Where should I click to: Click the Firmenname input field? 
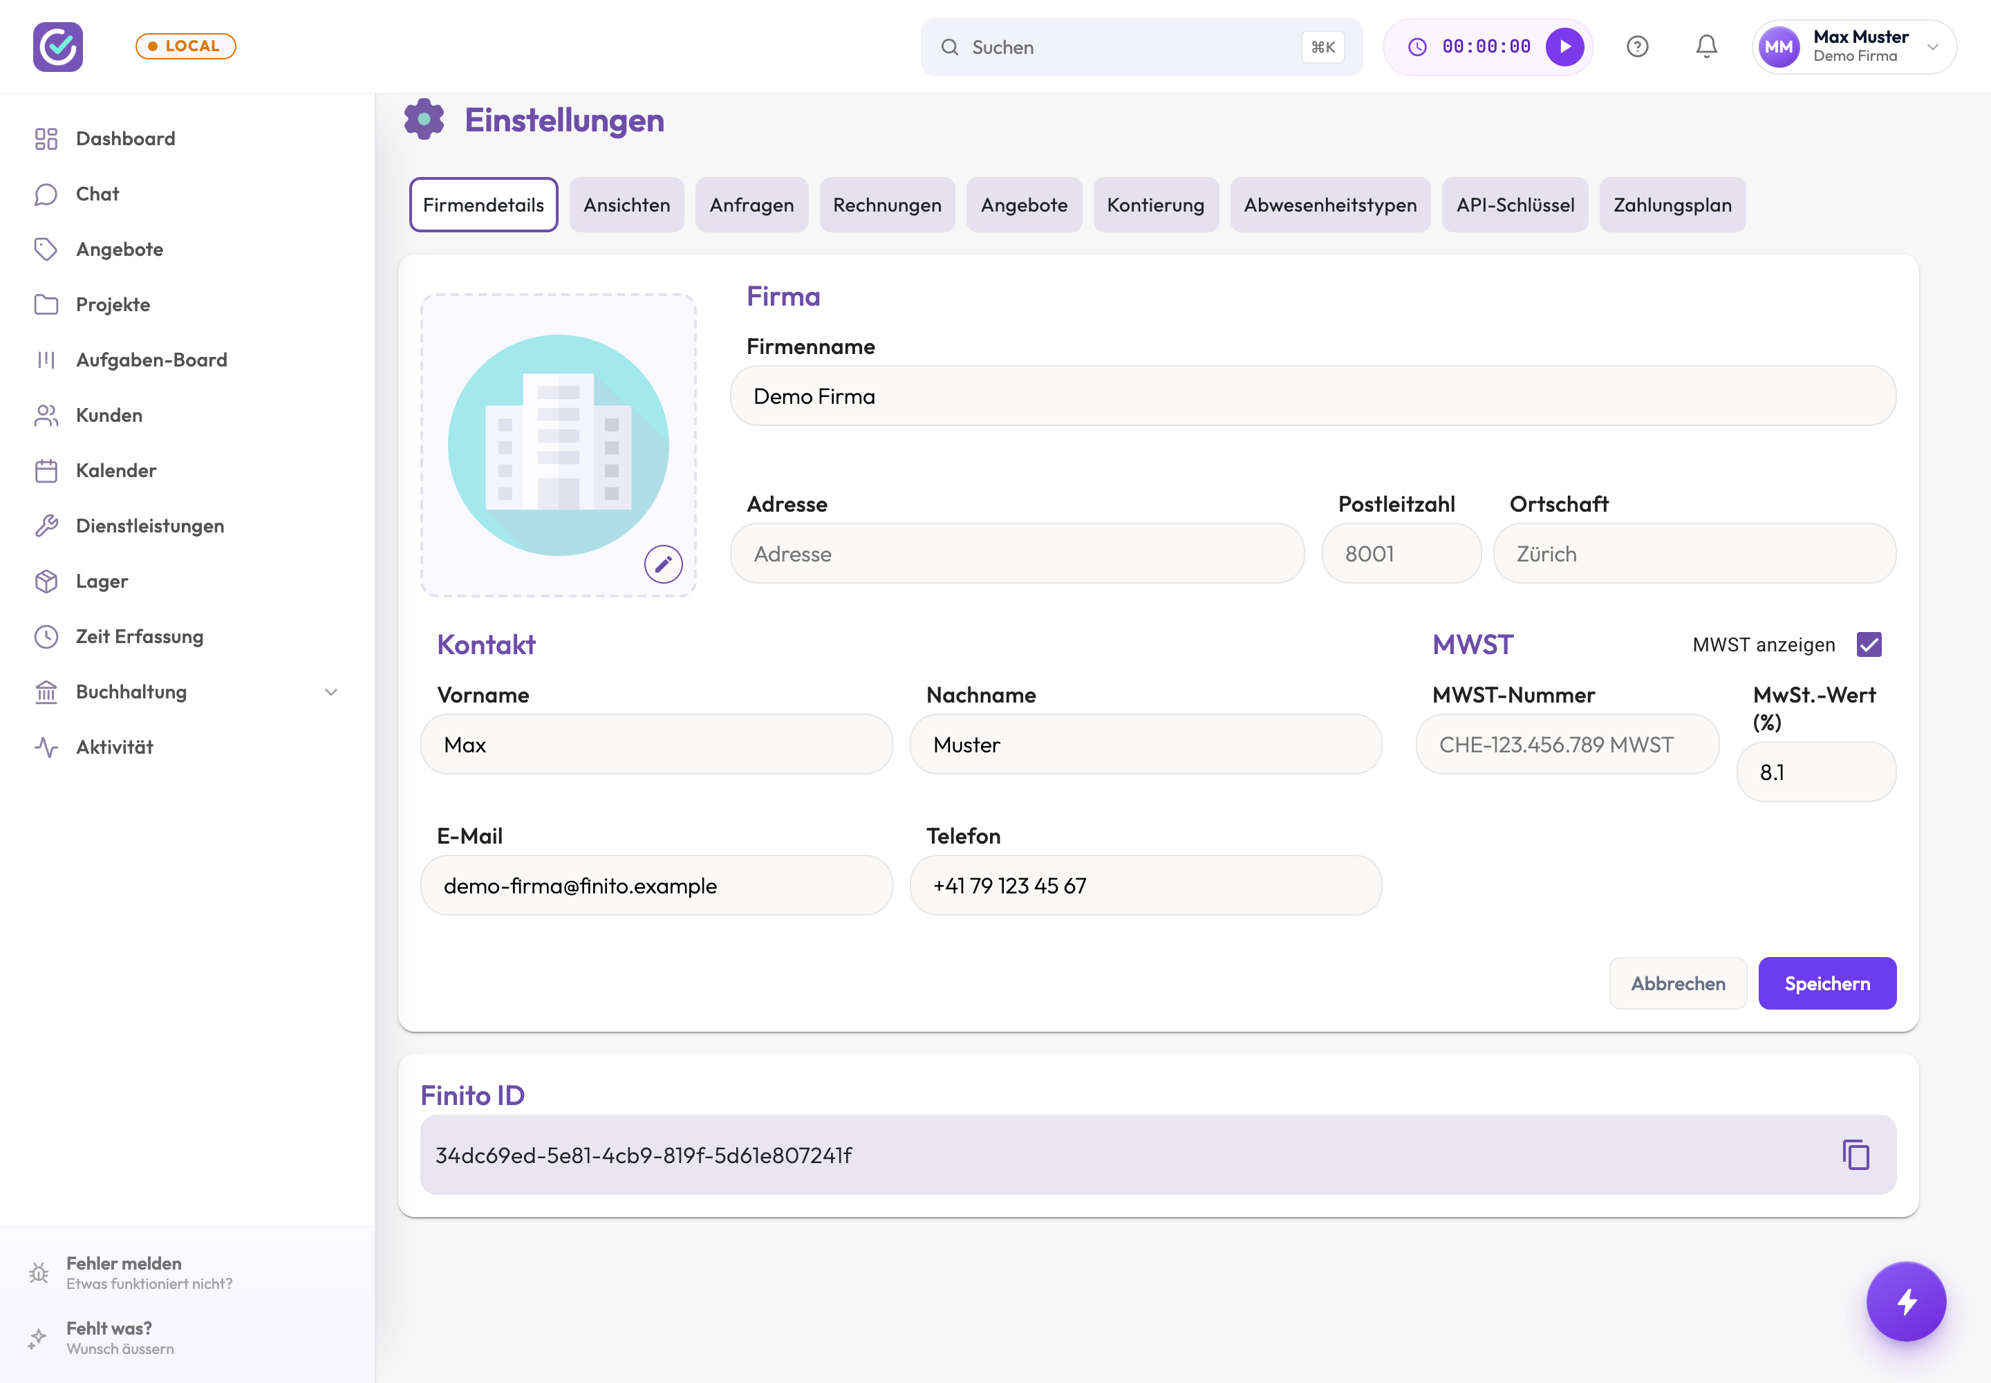tap(1314, 396)
